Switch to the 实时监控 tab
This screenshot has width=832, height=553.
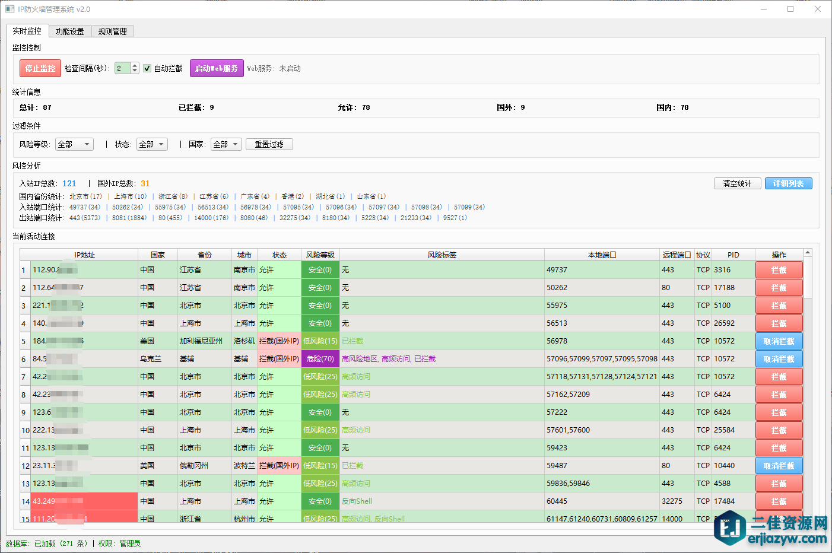tap(27, 31)
